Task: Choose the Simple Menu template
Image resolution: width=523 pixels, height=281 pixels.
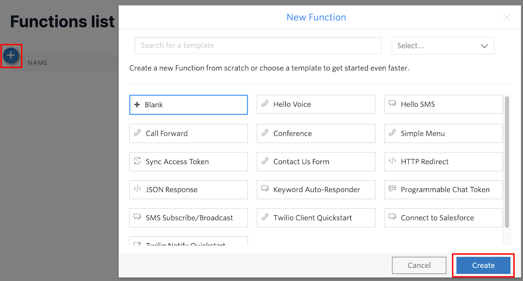Action: coord(443,133)
